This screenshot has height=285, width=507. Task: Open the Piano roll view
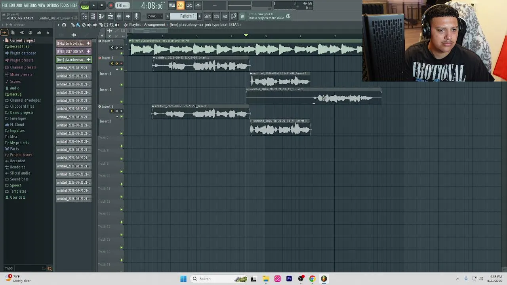[x=101, y=16]
